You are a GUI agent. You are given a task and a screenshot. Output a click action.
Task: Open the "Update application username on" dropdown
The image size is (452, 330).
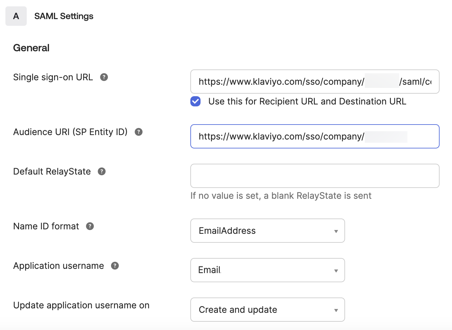coord(267,310)
